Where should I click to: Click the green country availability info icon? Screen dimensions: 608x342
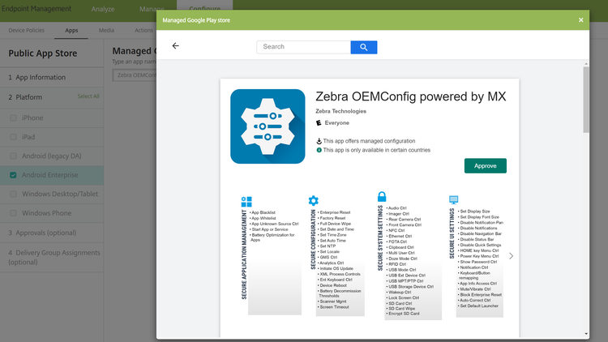[x=319, y=150]
